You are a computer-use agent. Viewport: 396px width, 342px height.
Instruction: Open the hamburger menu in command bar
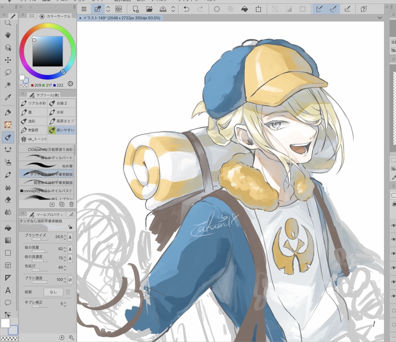tap(84, 9)
